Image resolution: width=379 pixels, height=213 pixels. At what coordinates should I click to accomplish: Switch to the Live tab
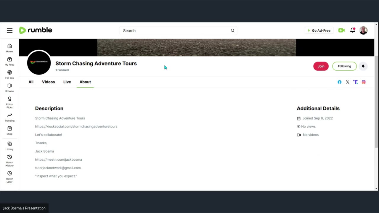[x=67, y=82]
